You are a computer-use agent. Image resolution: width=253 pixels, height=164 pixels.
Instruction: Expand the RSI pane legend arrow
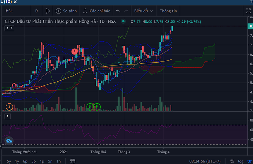pyautogui.click(x=8, y=116)
